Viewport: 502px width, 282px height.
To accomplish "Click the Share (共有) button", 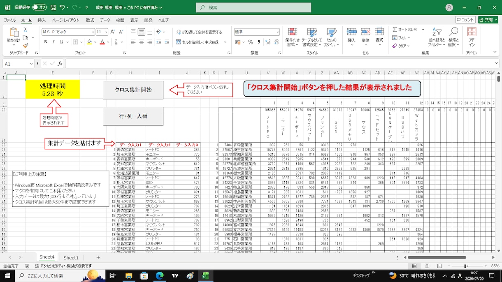I will click(x=488, y=20).
